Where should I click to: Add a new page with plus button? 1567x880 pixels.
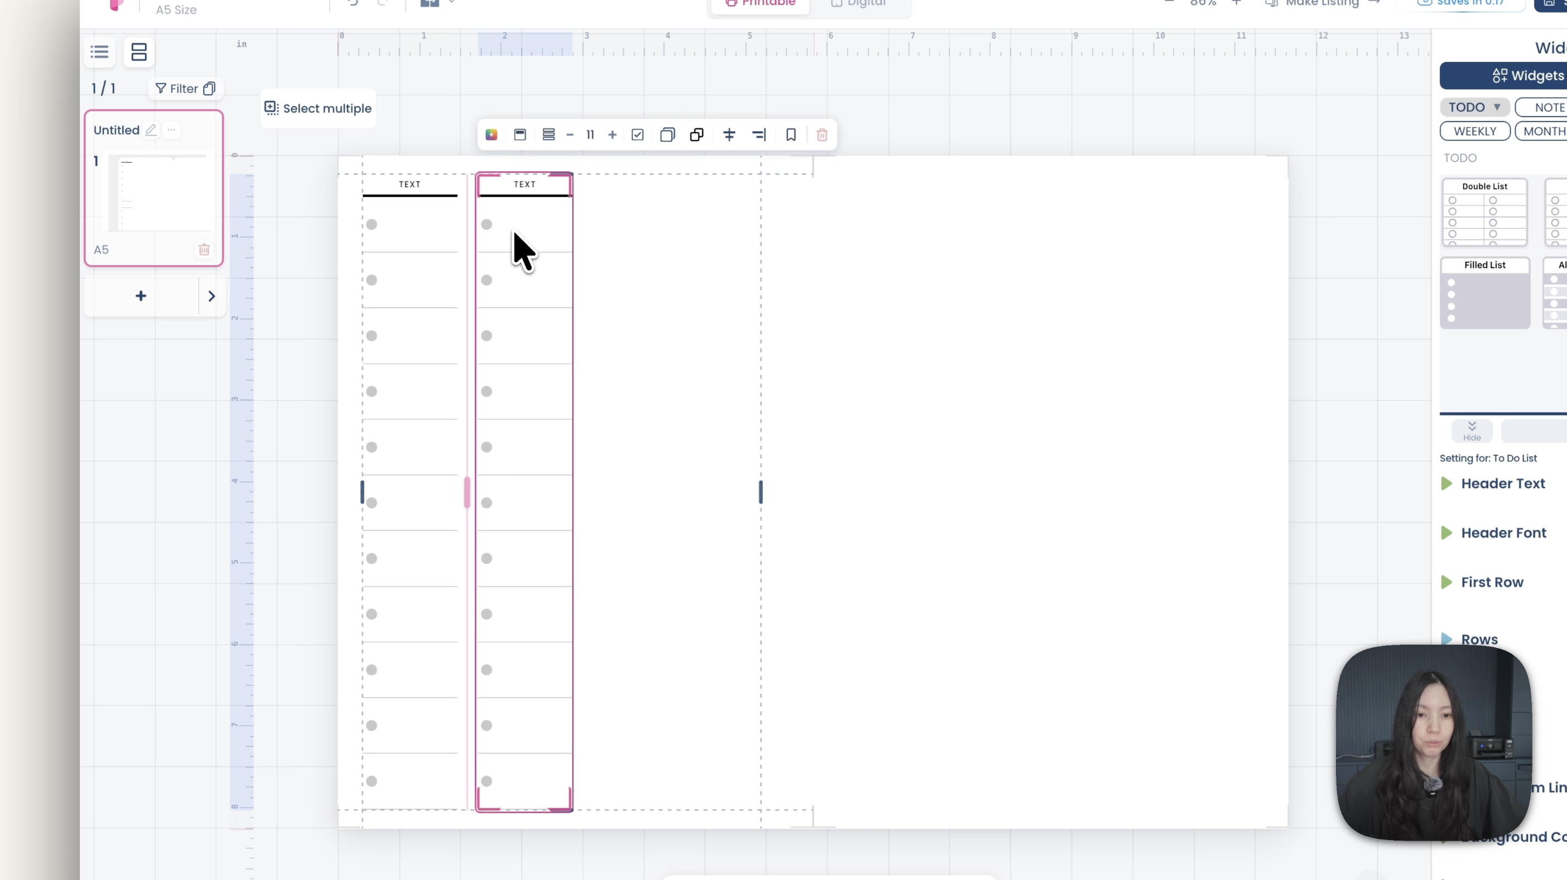[141, 296]
